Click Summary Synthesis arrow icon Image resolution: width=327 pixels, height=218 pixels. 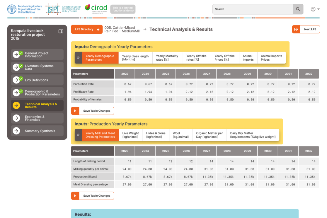pos(16,131)
